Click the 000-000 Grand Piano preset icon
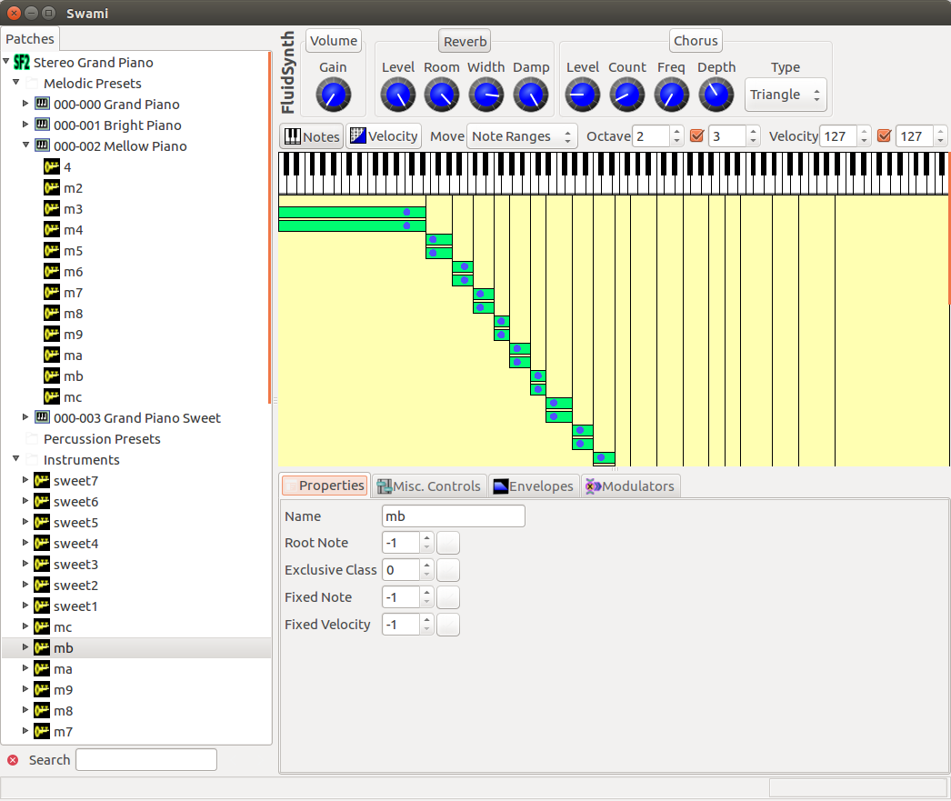 click(x=42, y=105)
